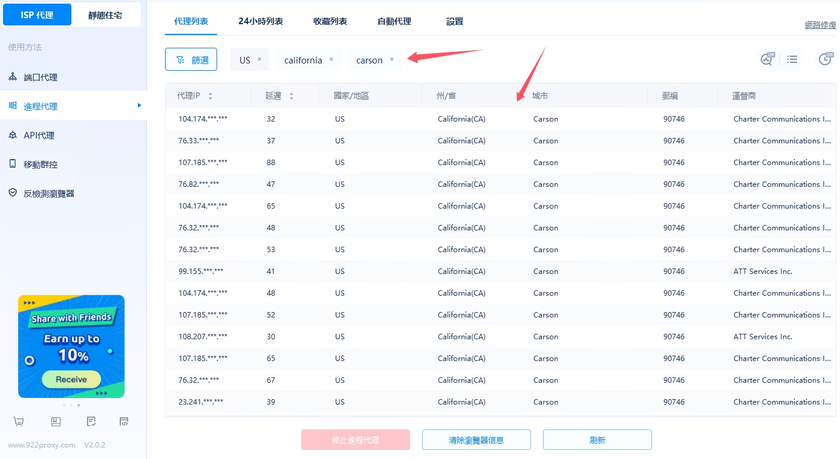Toggle the clock timer Off switch icon
The width and height of the screenshot is (840, 459).
pyautogui.click(x=825, y=59)
